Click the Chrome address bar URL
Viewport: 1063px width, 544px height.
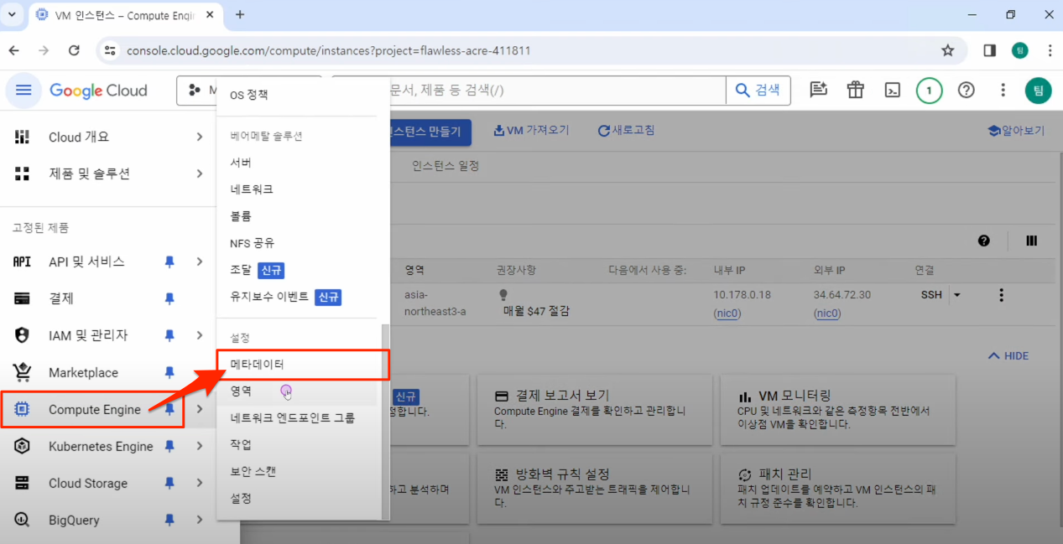[328, 50]
